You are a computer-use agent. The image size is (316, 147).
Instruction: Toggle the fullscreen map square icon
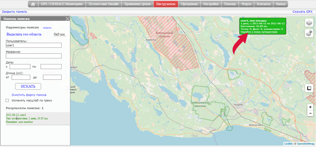click(309, 88)
